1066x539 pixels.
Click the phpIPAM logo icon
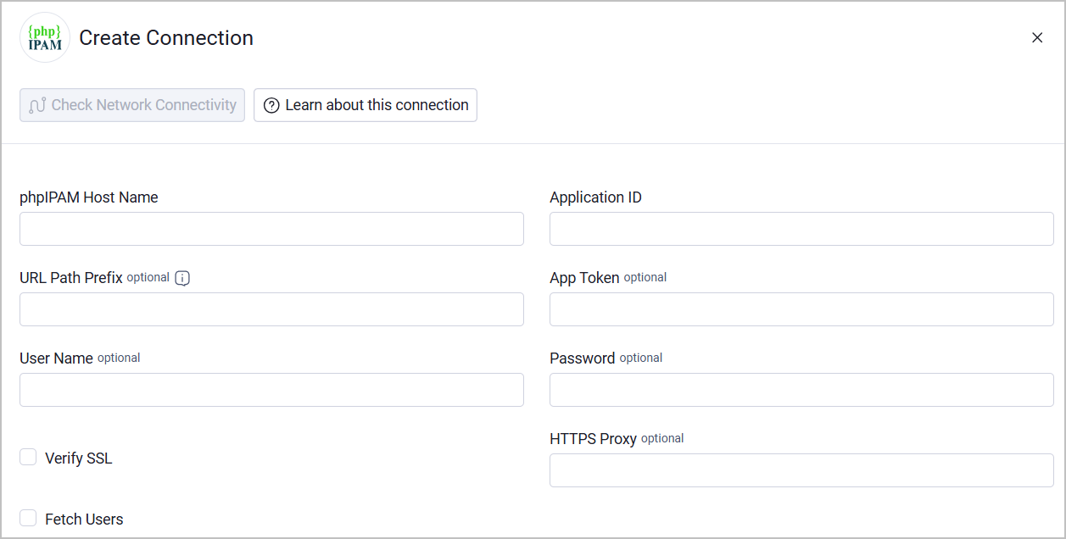pos(45,38)
